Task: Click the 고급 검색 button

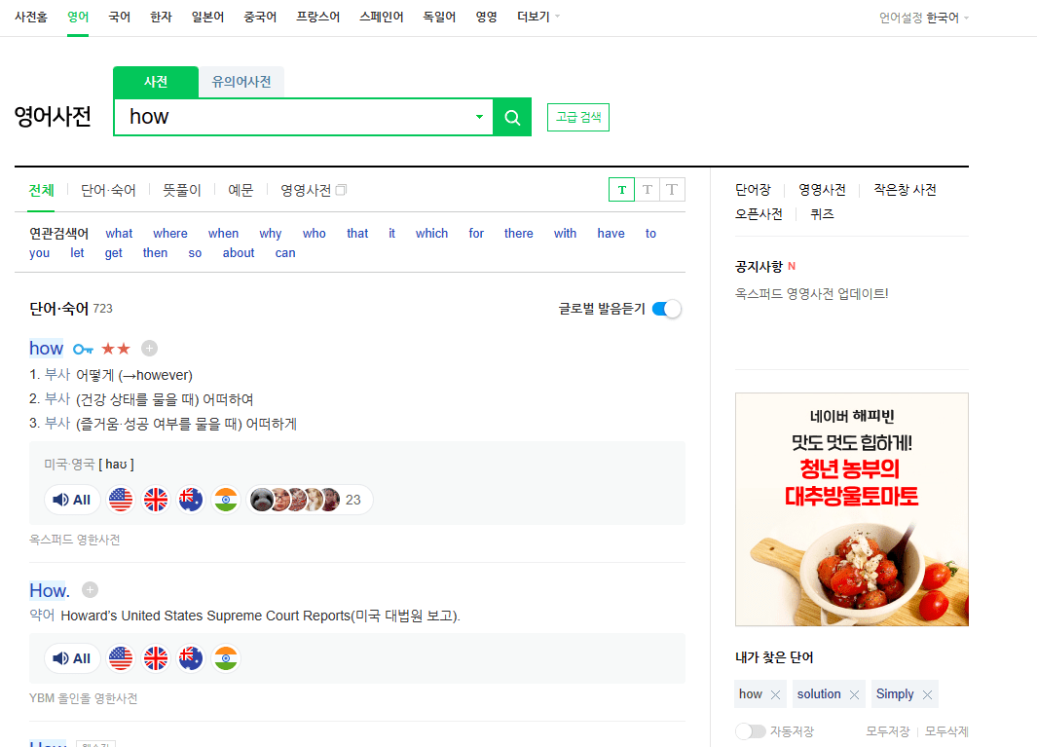Action: point(577,117)
